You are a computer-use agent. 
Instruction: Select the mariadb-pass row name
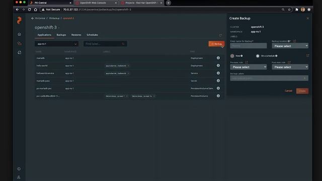(43, 81)
